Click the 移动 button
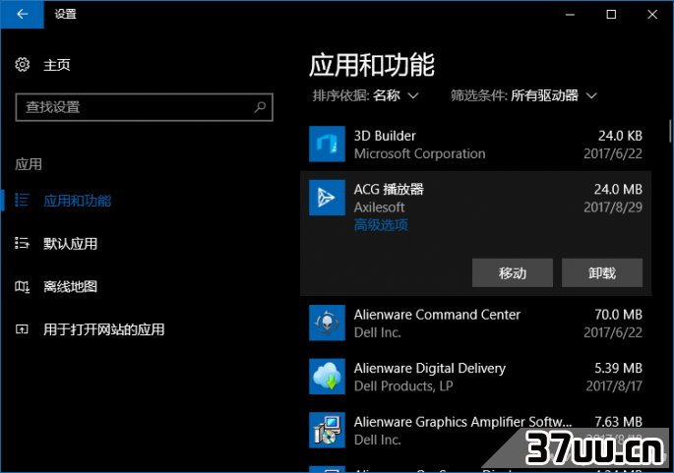Viewport: 674px width, 473px height. click(x=513, y=272)
